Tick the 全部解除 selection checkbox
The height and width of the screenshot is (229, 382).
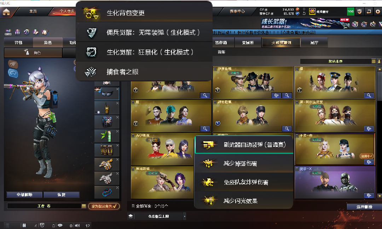133,206
